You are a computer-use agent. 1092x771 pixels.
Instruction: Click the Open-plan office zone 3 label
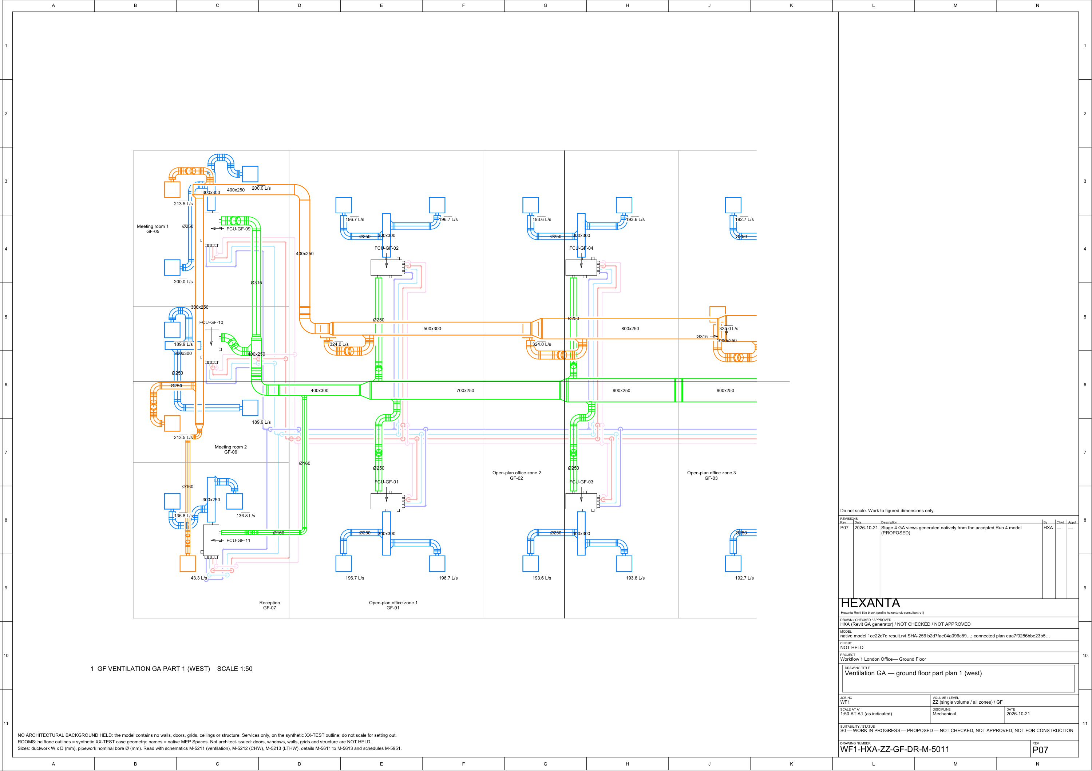tap(711, 476)
